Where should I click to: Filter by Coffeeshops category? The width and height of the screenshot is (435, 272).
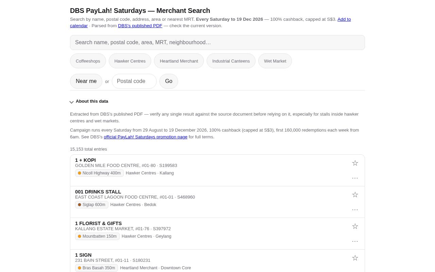pos(88,61)
